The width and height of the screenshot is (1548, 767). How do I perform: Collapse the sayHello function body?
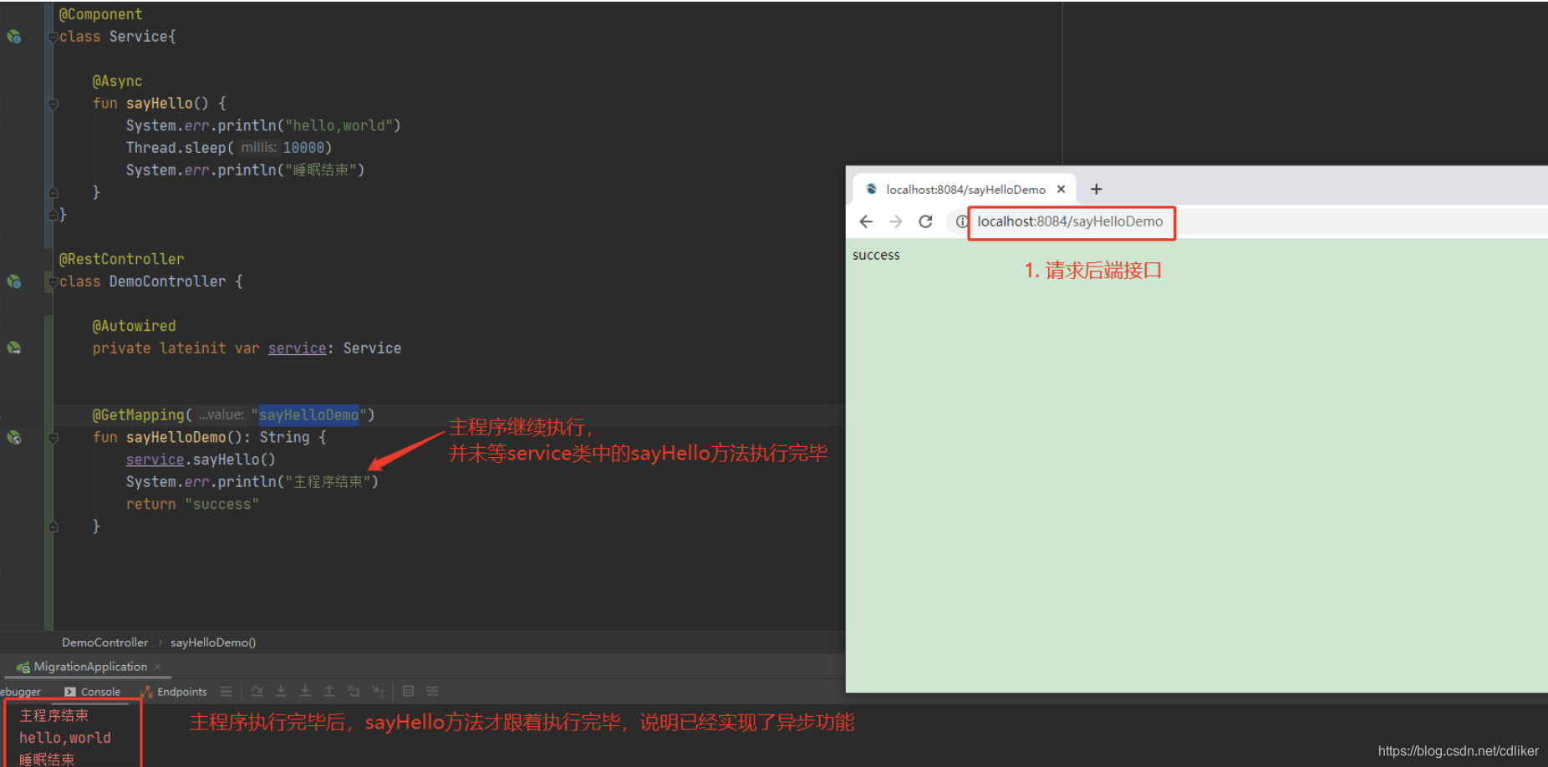coord(53,104)
